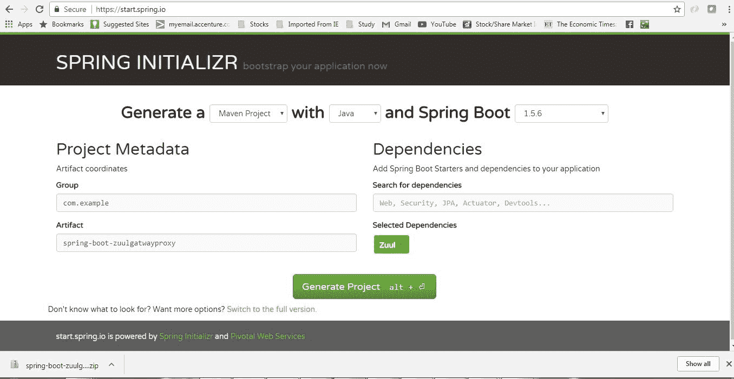Open the YouTube bookmark

click(x=437, y=24)
